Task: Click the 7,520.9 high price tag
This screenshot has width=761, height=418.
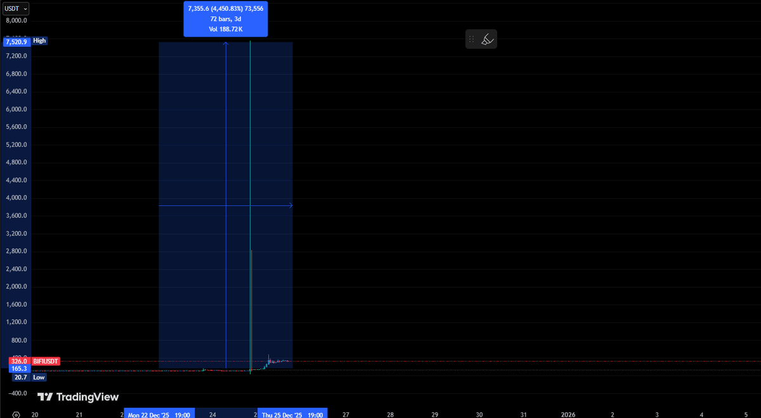Action: (x=16, y=41)
